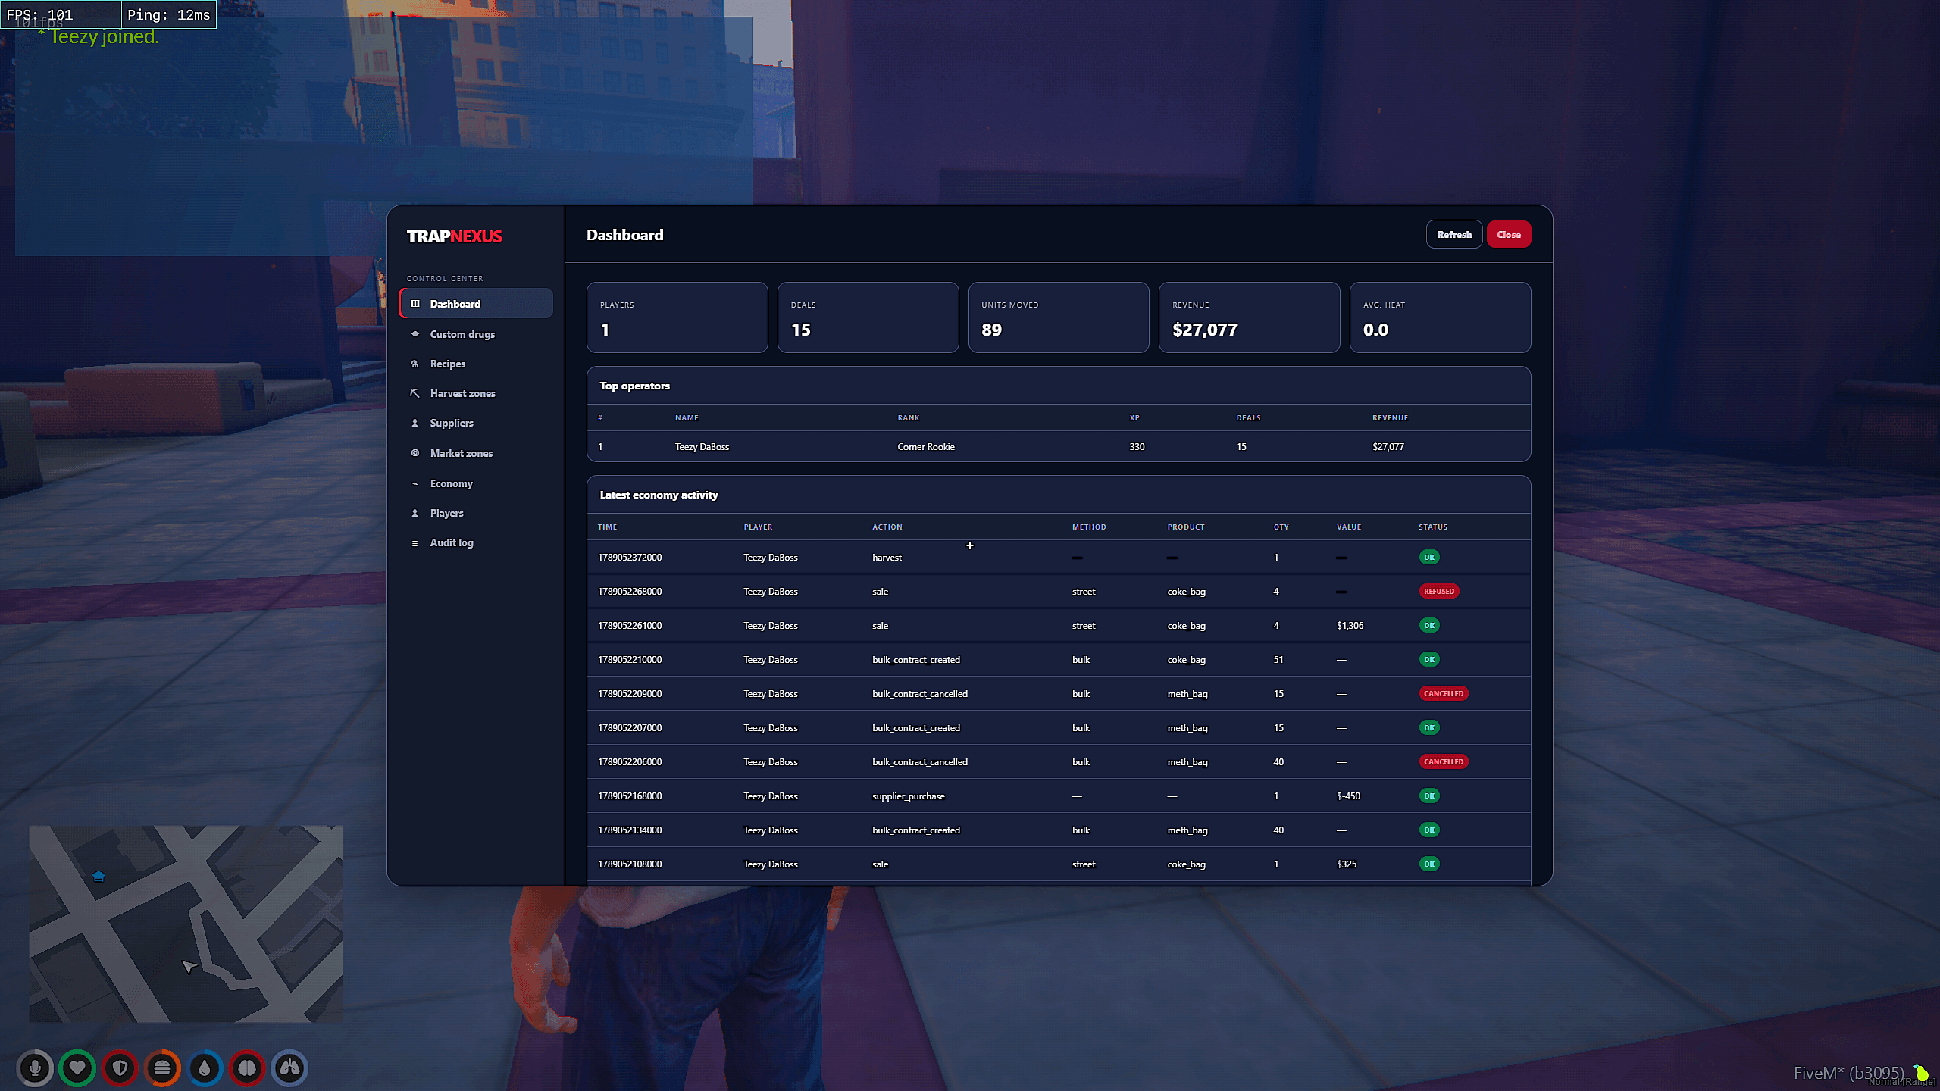Click the heart health HUD icon
The height and width of the screenshot is (1091, 1940).
(77, 1068)
